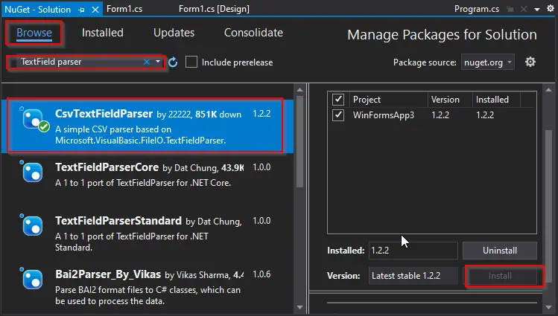Click details pane scroll down arrow
The image size is (558, 316).
tap(549, 308)
